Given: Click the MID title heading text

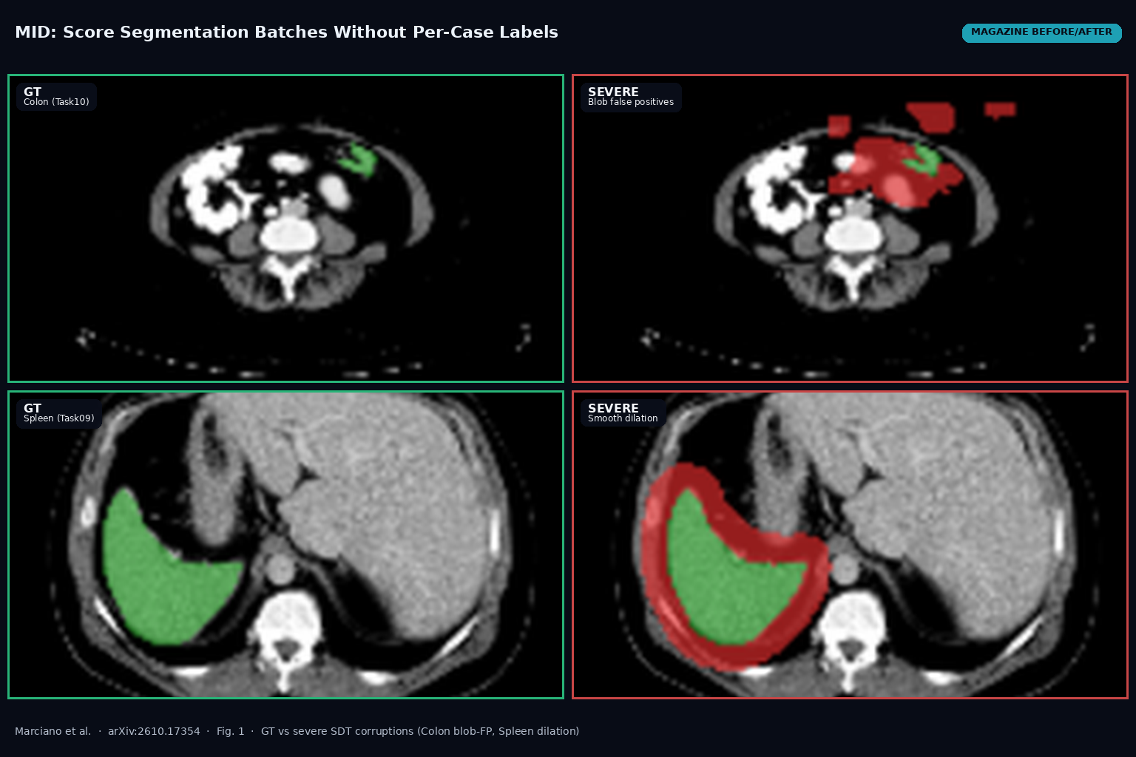Looking at the screenshot, I should (x=286, y=33).
